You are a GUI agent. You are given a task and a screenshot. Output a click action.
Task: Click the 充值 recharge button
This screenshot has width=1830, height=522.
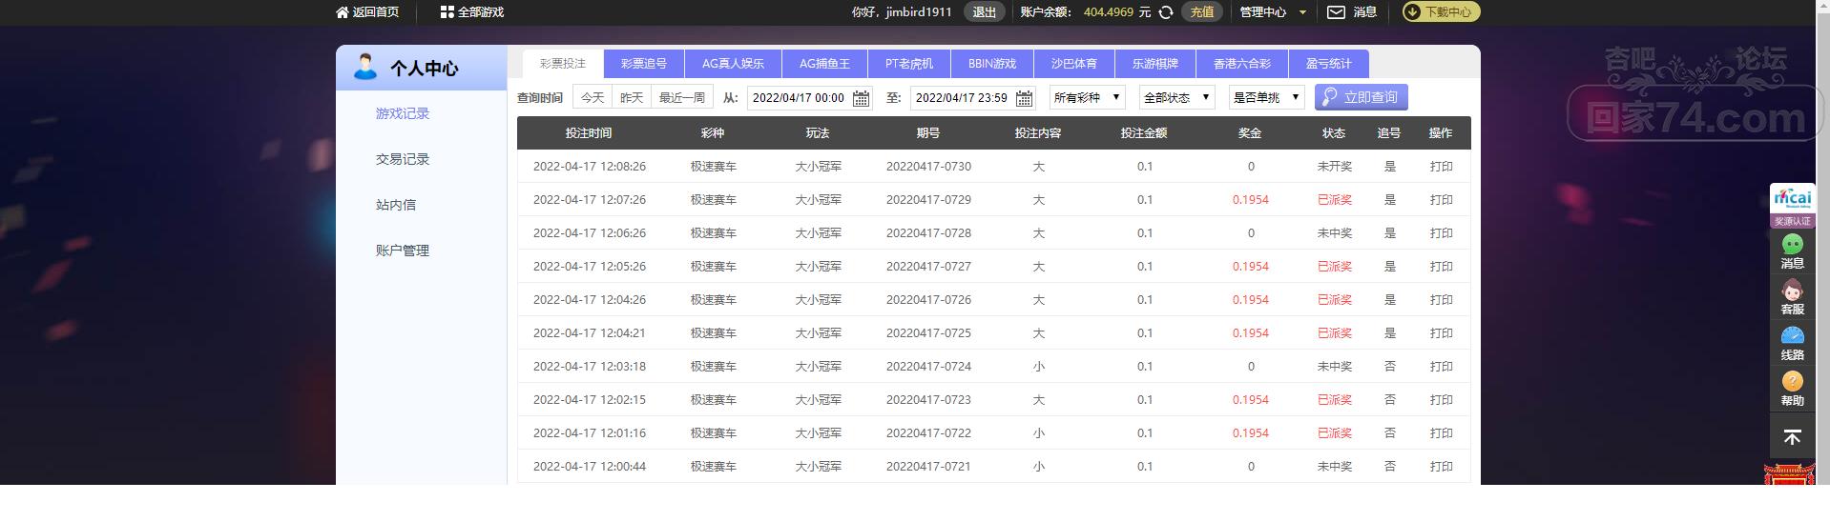coord(1202,11)
